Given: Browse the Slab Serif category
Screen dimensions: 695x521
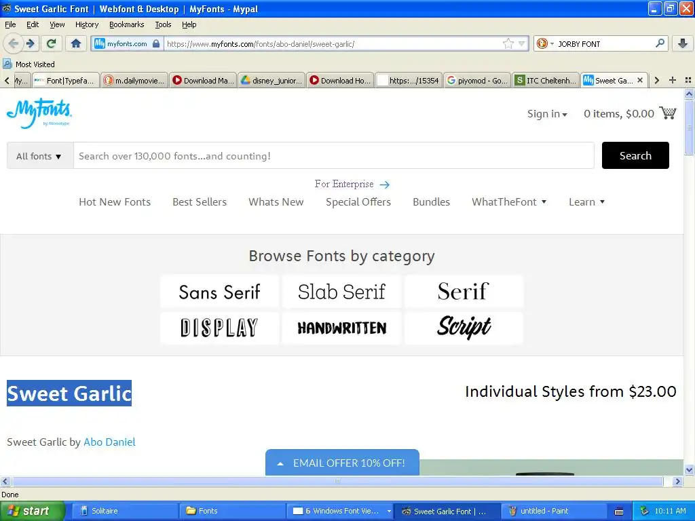Looking at the screenshot, I should 342,292.
